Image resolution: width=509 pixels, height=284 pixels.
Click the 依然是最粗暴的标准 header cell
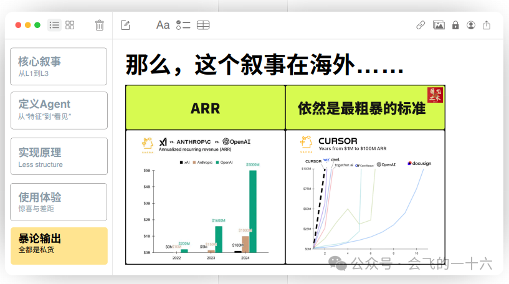[x=365, y=108]
